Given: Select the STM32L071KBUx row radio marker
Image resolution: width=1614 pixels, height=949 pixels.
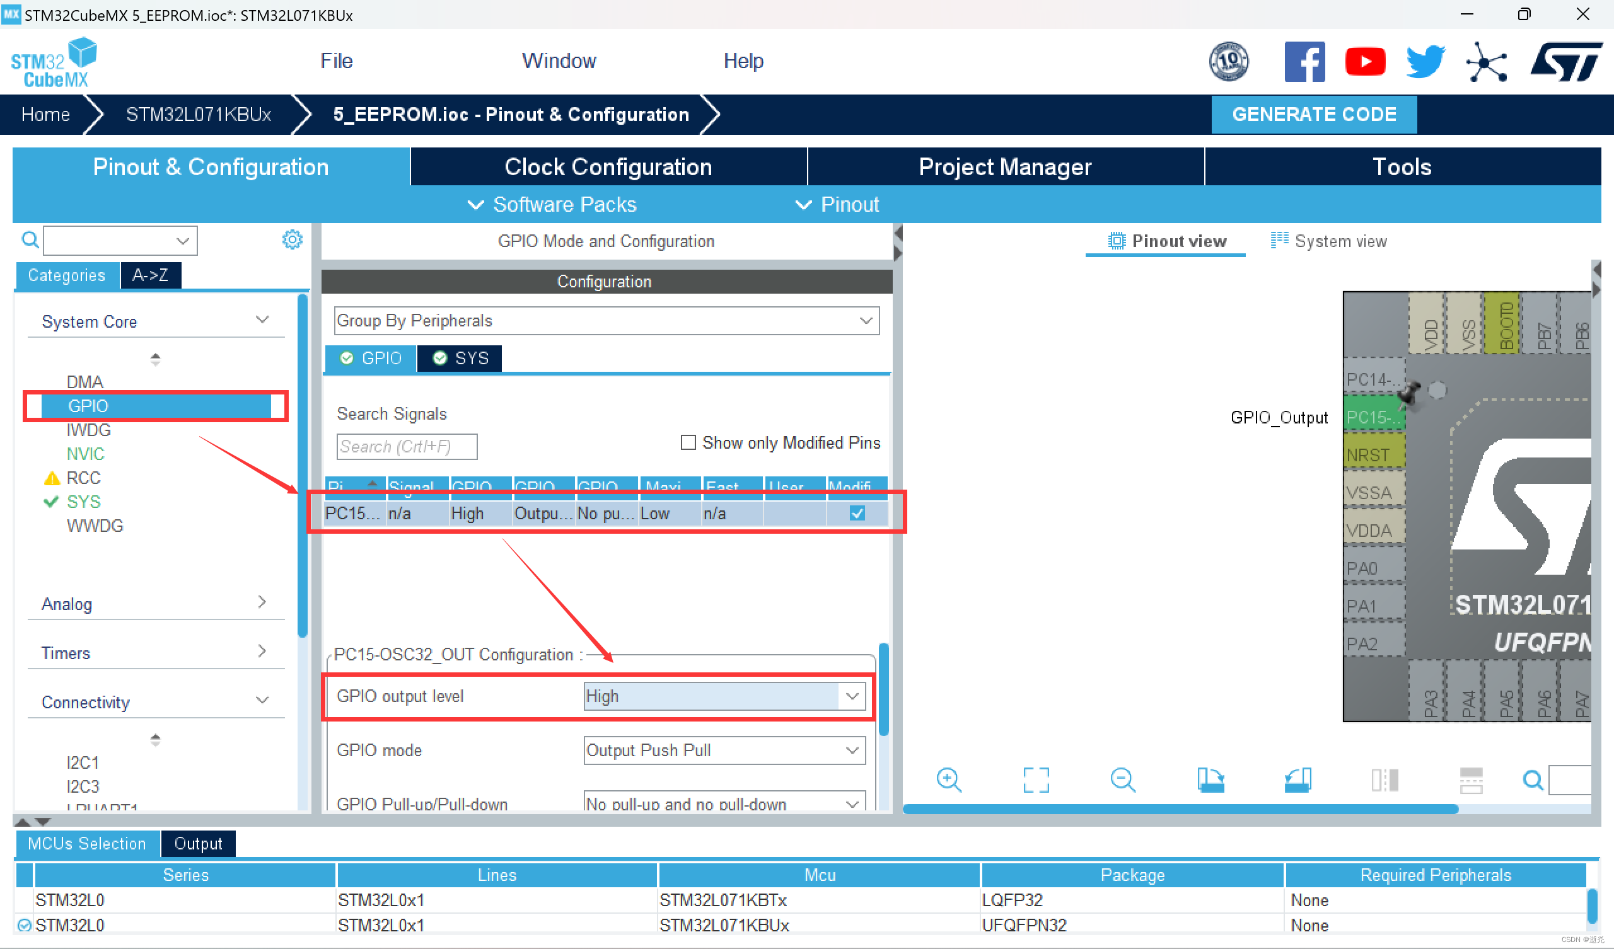Looking at the screenshot, I should coord(25,925).
